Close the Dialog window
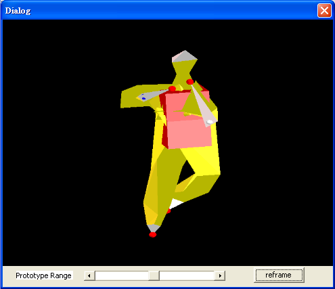The image size is (335, 289). pyautogui.click(x=324, y=10)
